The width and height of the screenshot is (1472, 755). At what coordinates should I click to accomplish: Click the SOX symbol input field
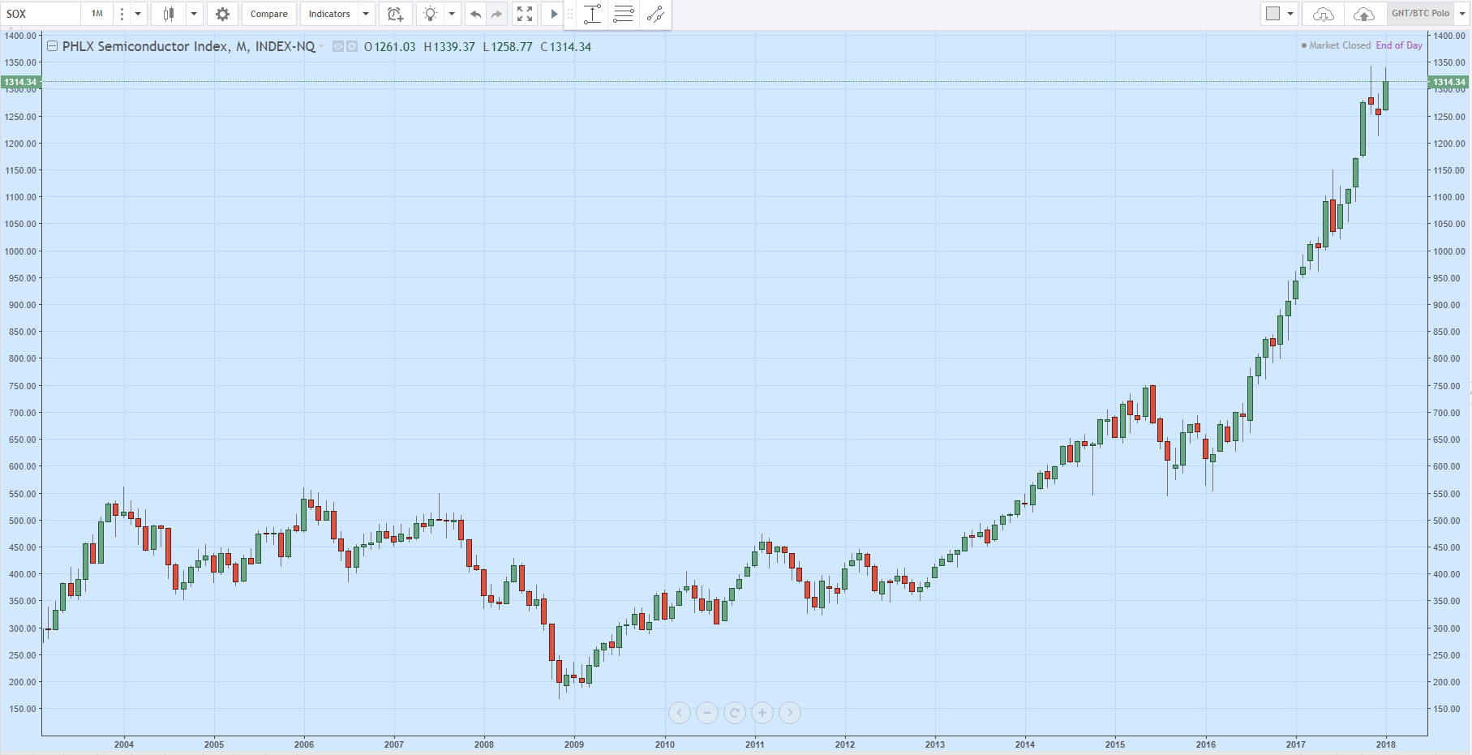point(41,14)
